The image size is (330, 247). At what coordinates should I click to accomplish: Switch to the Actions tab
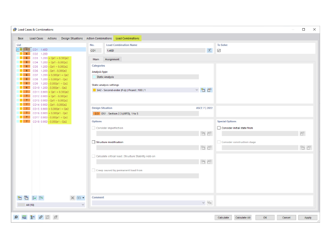click(52, 39)
